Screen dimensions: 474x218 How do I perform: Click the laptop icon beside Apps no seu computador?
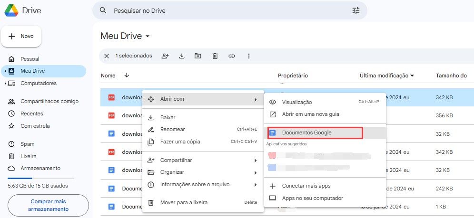click(x=273, y=198)
